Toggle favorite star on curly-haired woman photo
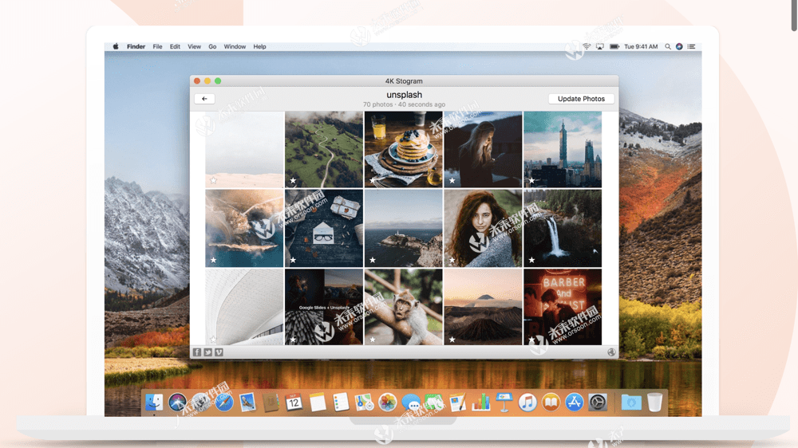 click(452, 260)
